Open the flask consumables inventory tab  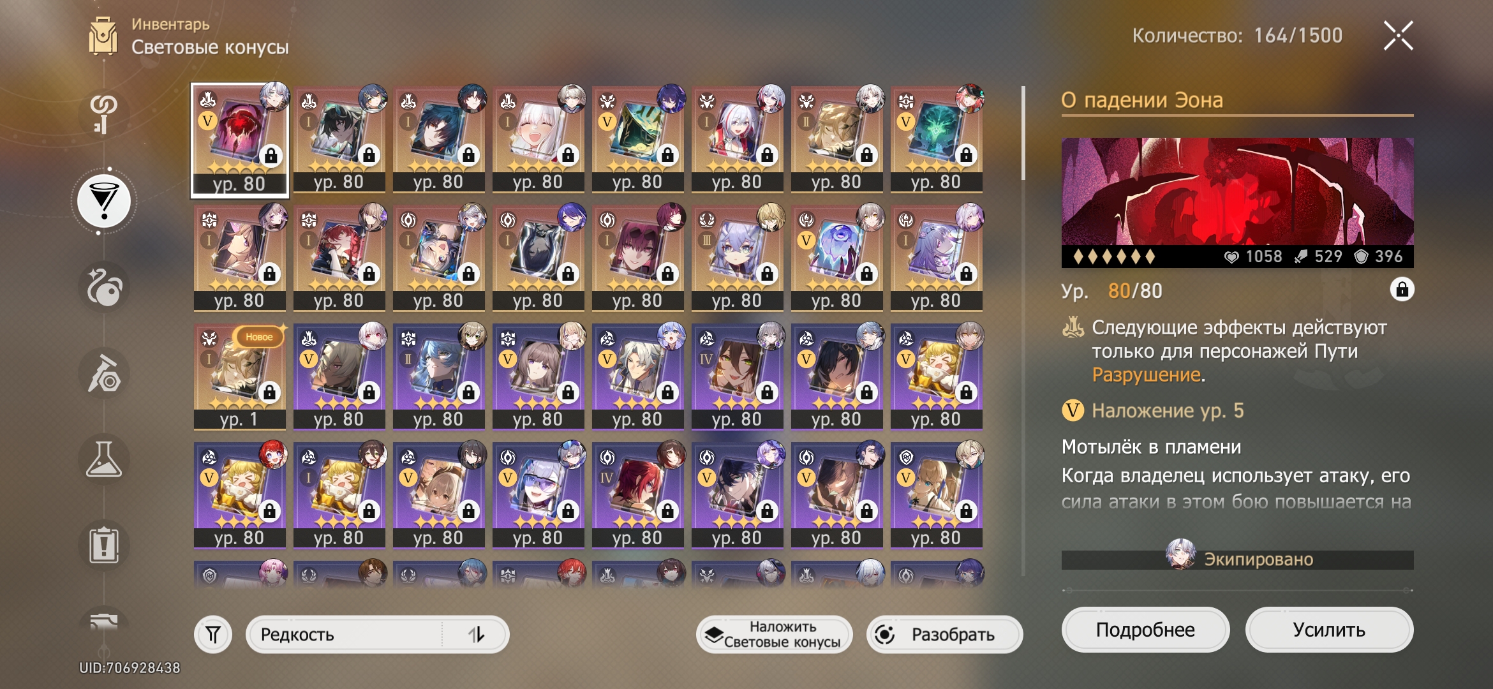coord(104,459)
